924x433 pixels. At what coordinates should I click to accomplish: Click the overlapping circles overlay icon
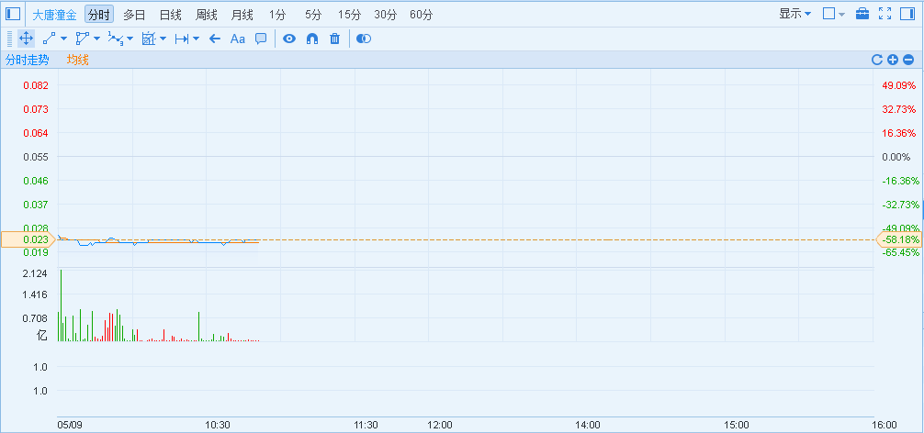coord(364,39)
